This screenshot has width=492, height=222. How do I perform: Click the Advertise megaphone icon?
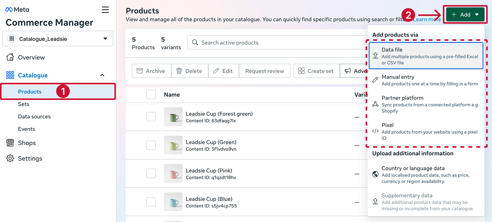pos(347,71)
